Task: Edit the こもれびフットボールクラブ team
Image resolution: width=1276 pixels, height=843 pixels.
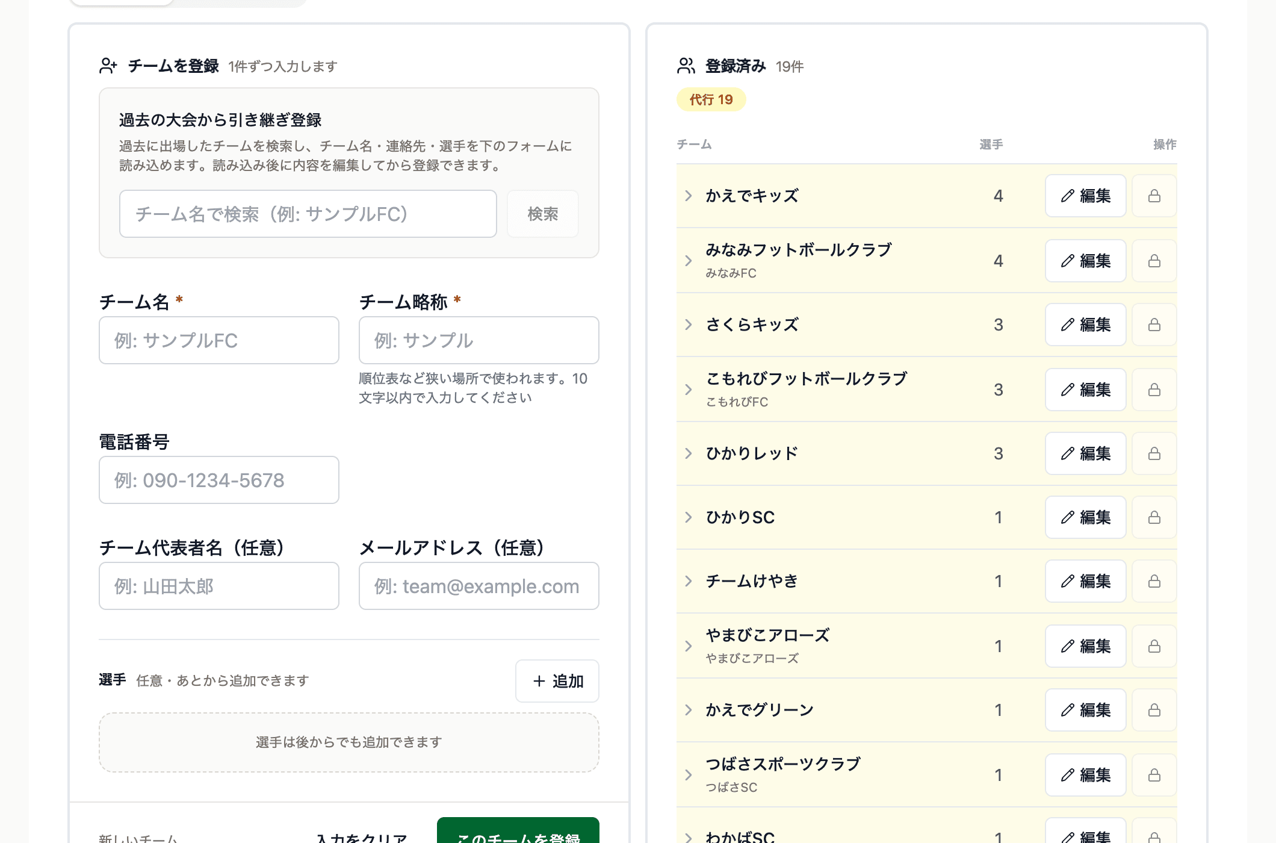Action: pos(1085,390)
